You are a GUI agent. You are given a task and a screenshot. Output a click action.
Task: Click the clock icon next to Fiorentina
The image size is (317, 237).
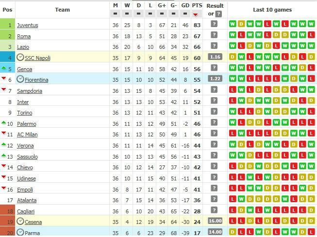(20, 79)
